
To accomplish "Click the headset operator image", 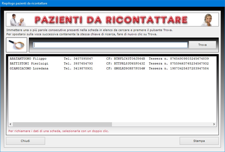I will coord(207,20).
